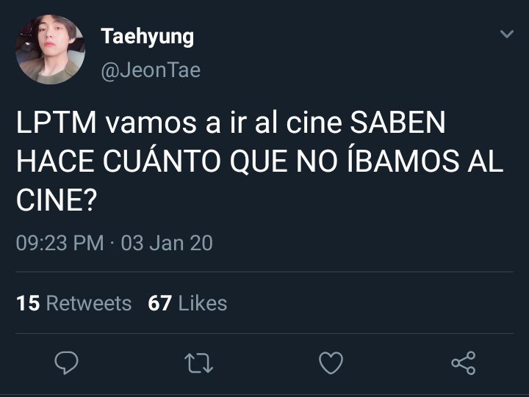
Task: Open the Taehyung display name profile
Action: point(148,37)
